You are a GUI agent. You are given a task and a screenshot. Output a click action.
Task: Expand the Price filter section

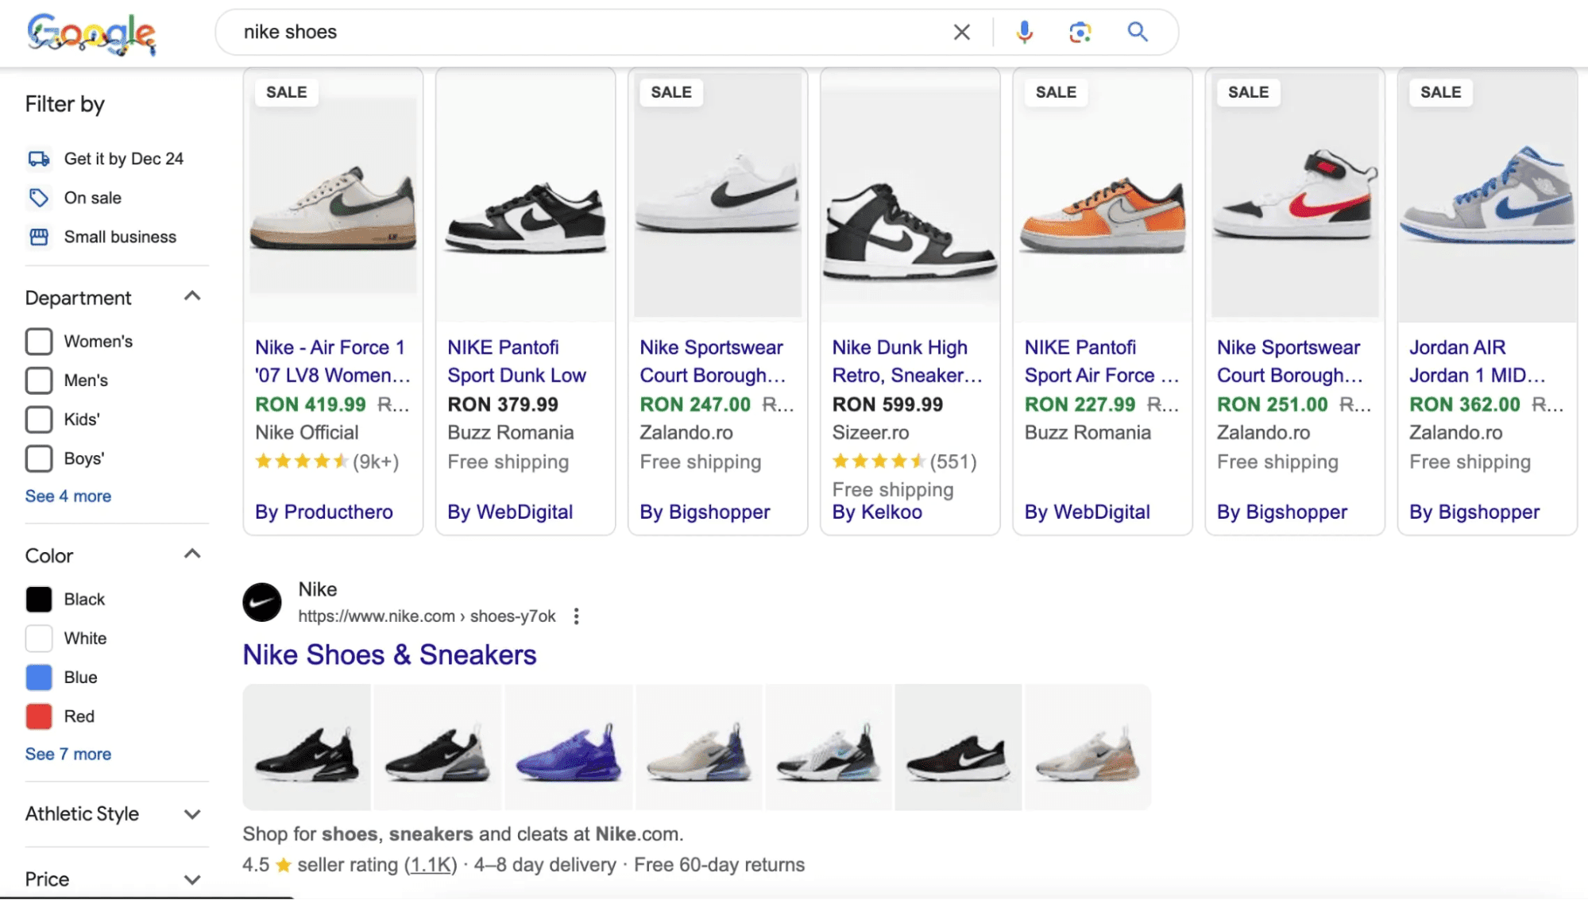coord(192,879)
